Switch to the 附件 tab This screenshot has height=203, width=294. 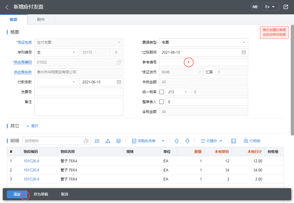pyautogui.click(x=41, y=20)
